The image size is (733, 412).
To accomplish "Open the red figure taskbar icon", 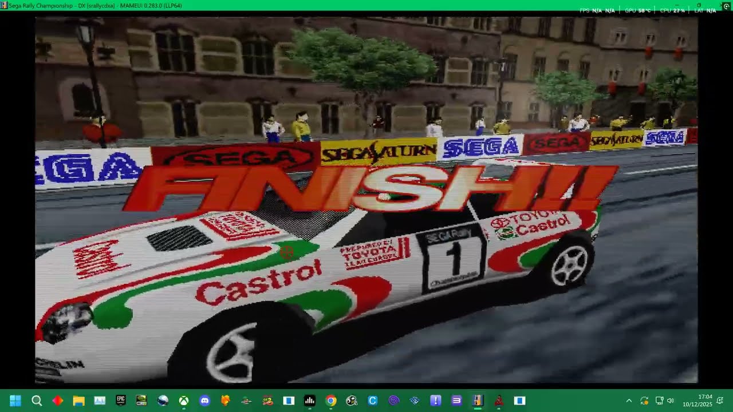I will [x=499, y=401].
